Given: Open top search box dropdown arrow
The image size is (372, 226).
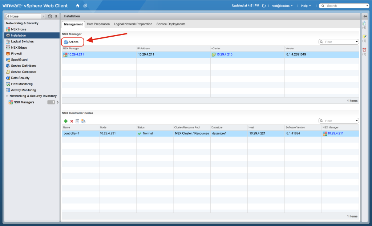Looking at the screenshot, I should pos(367,6).
